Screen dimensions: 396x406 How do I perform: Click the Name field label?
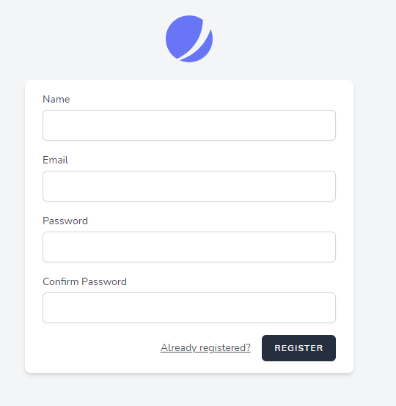[56, 99]
